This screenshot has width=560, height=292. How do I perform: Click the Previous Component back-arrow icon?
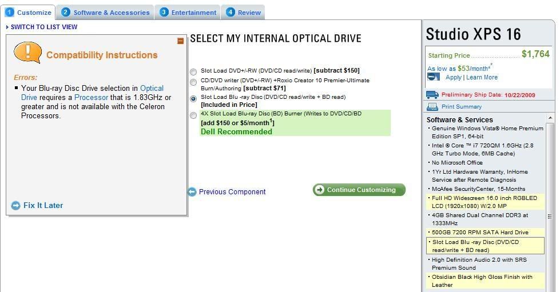192,191
